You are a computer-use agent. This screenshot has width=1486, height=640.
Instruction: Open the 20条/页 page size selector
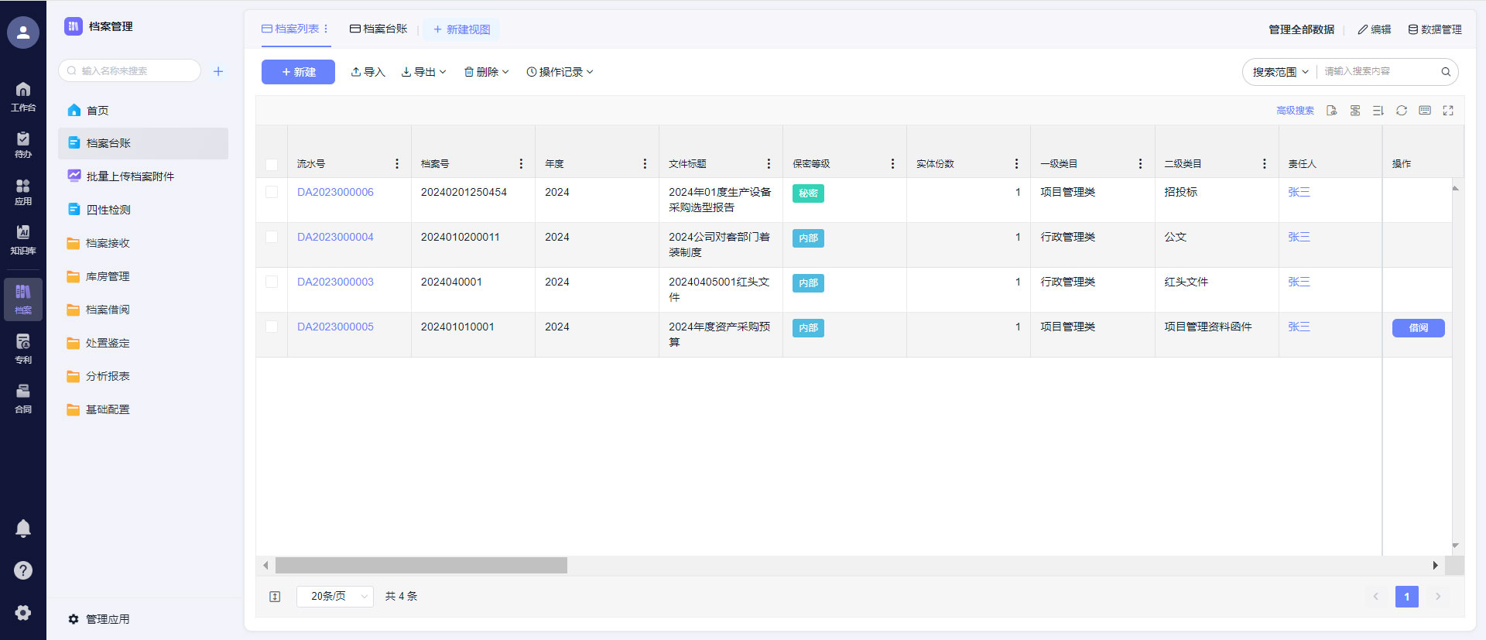pyautogui.click(x=335, y=596)
